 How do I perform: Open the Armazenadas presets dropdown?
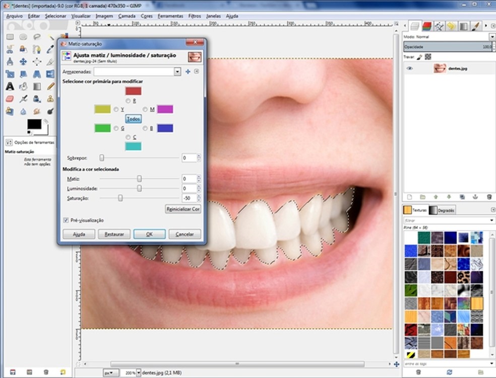pos(177,72)
